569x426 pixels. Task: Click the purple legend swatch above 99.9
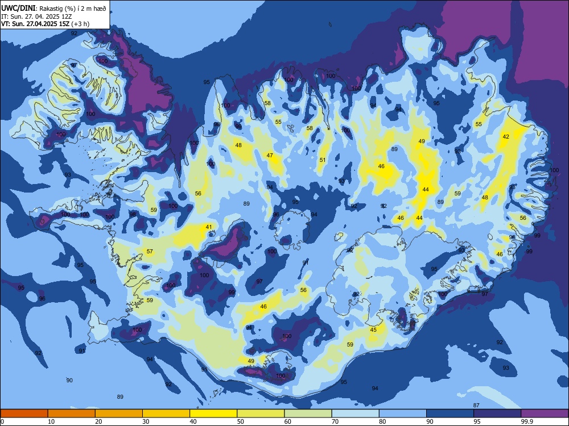(x=545, y=414)
